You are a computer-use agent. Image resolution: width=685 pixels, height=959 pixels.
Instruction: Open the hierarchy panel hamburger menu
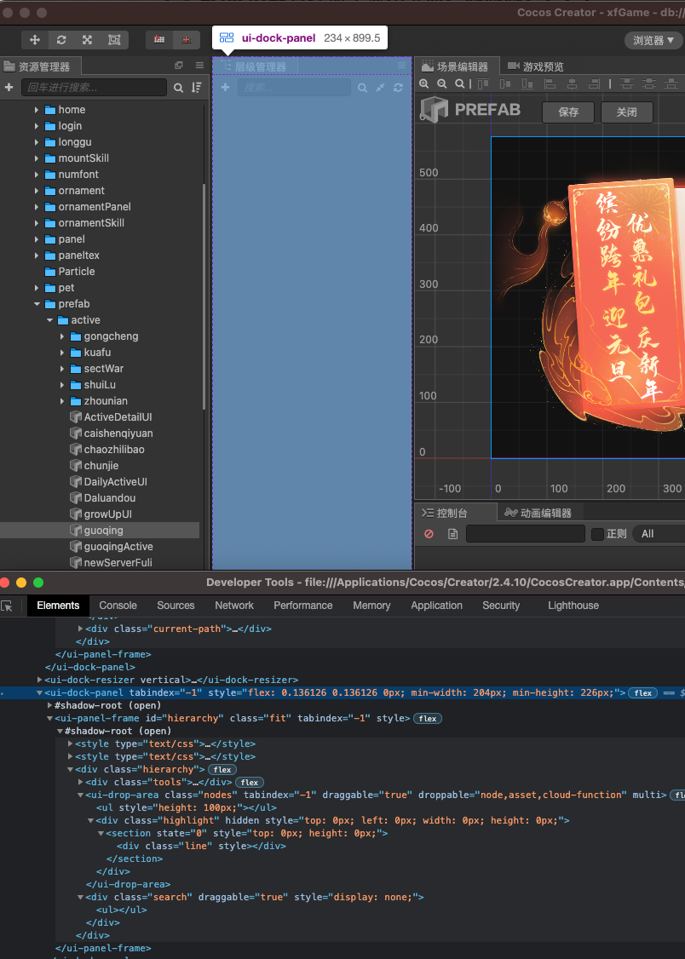402,65
